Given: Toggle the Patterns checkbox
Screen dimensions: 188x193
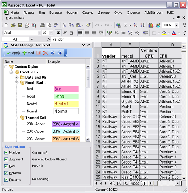Looking at the screenshot, I should 6,180.
